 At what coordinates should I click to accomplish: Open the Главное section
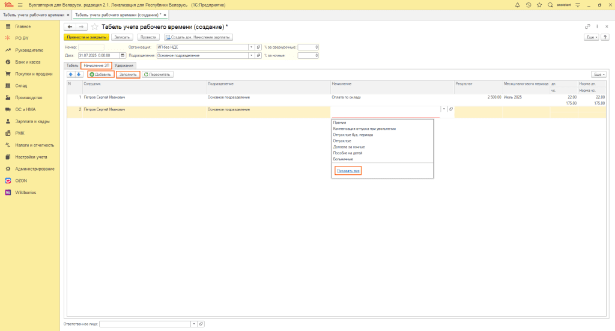(23, 26)
